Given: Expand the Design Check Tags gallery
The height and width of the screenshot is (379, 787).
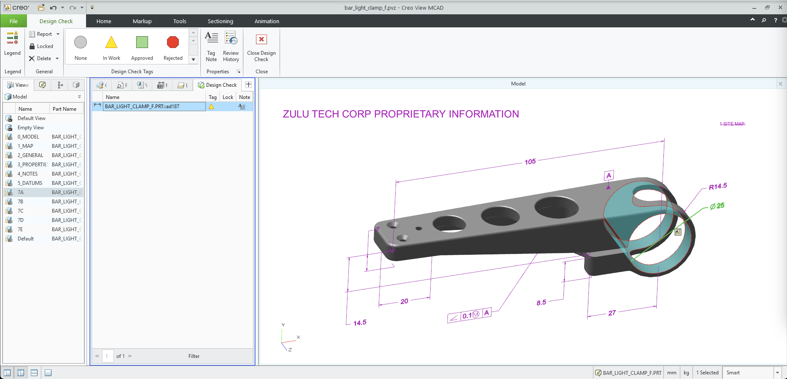Looking at the screenshot, I should pos(194,59).
